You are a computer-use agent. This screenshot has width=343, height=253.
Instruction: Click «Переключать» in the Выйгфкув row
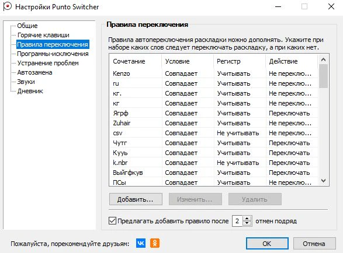pos(289,173)
